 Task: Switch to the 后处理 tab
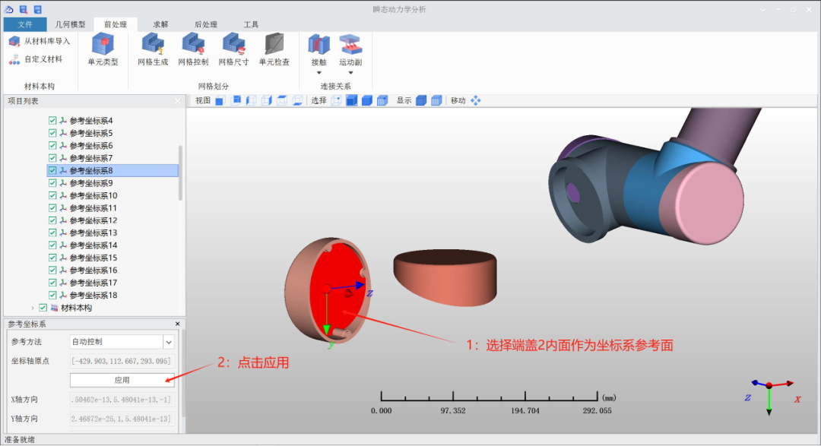pyautogui.click(x=205, y=24)
